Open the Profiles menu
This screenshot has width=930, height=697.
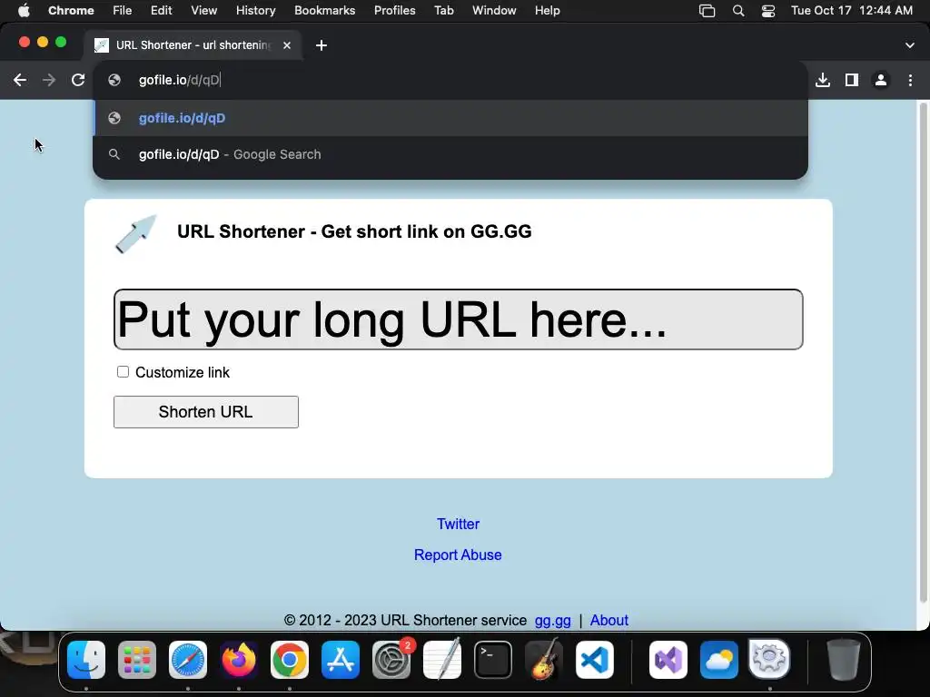click(x=394, y=11)
